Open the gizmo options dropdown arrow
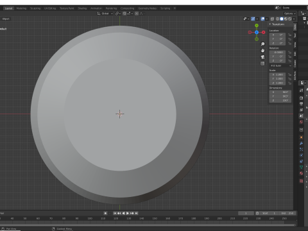The width and height of the screenshot is (308, 231). (257, 19)
